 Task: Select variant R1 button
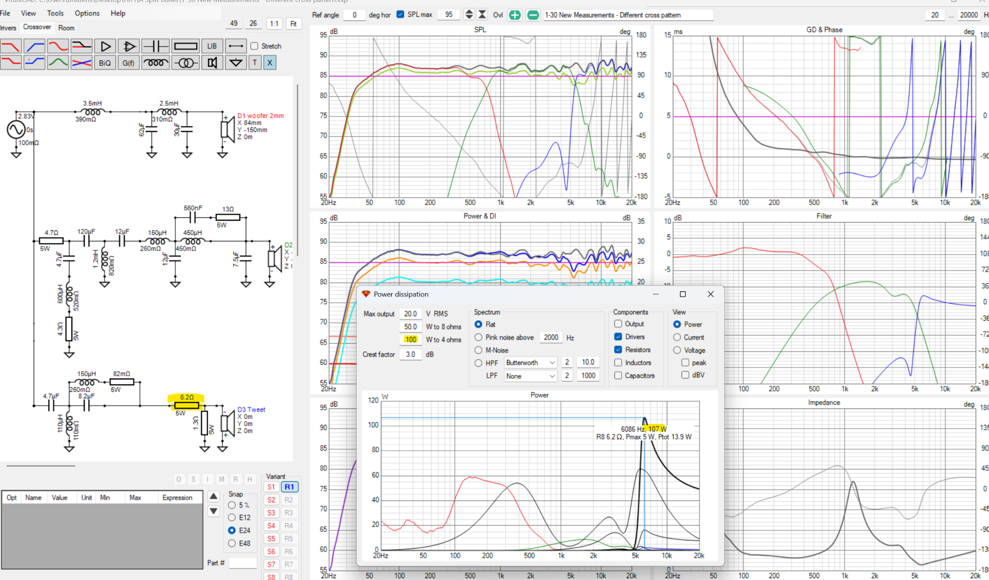289,487
